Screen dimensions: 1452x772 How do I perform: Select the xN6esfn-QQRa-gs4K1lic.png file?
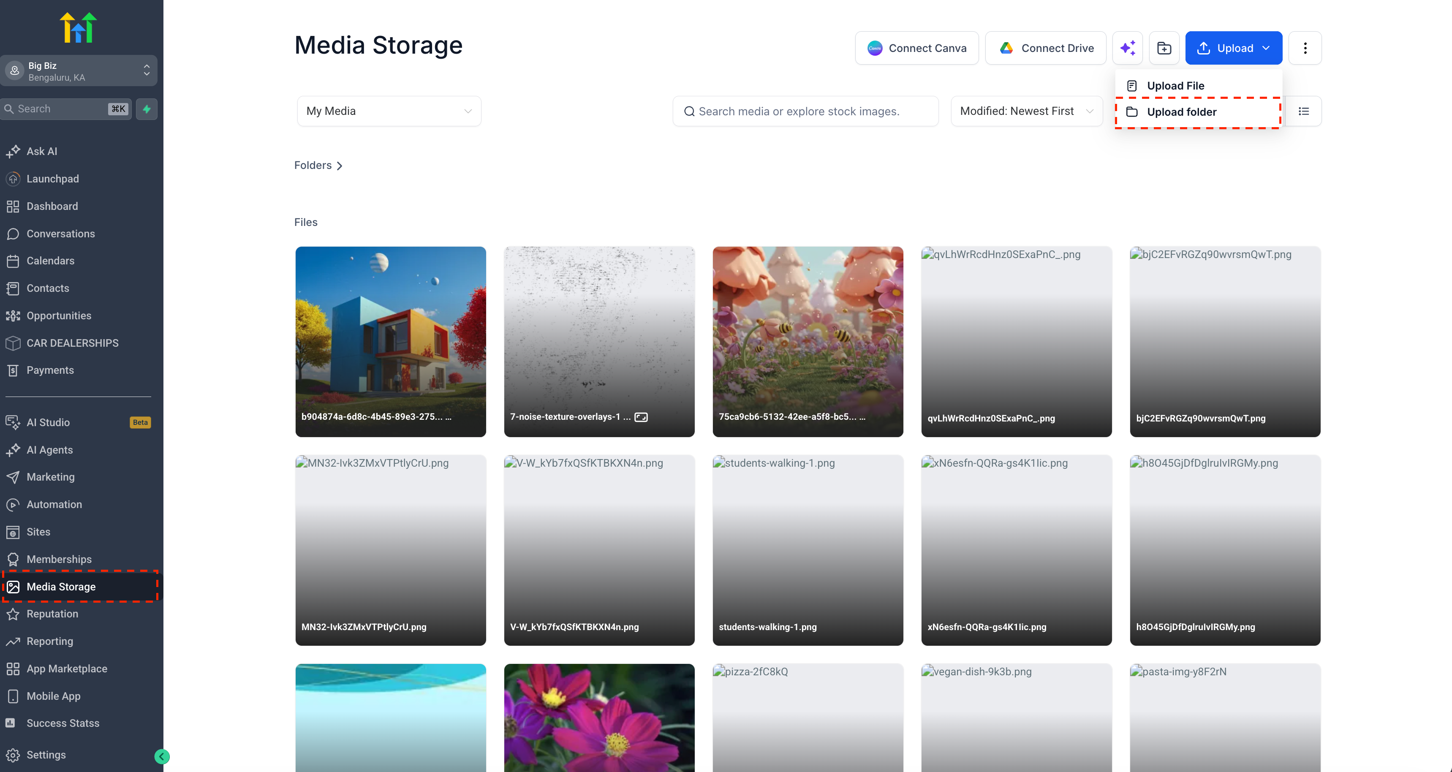coord(1016,550)
